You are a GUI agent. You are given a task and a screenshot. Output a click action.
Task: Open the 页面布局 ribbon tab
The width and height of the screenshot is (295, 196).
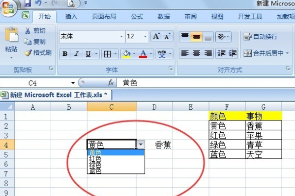pyautogui.click(x=104, y=17)
